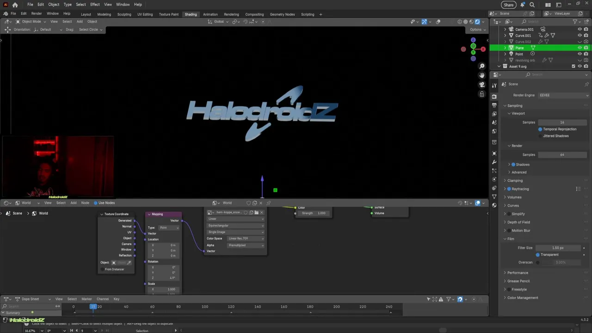Click background Strength 1.000 slider
Viewport: 592px width, 333px height.
pos(313,213)
